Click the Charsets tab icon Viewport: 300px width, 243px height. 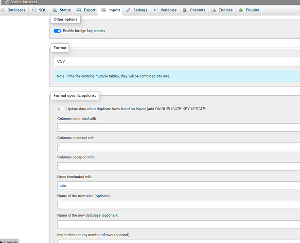pyautogui.click(x=185, y=10)
